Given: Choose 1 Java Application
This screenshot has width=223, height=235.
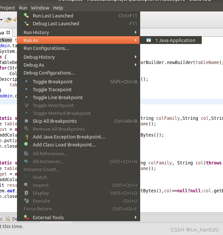Looking at the screenshot, I should coord(171,40).
